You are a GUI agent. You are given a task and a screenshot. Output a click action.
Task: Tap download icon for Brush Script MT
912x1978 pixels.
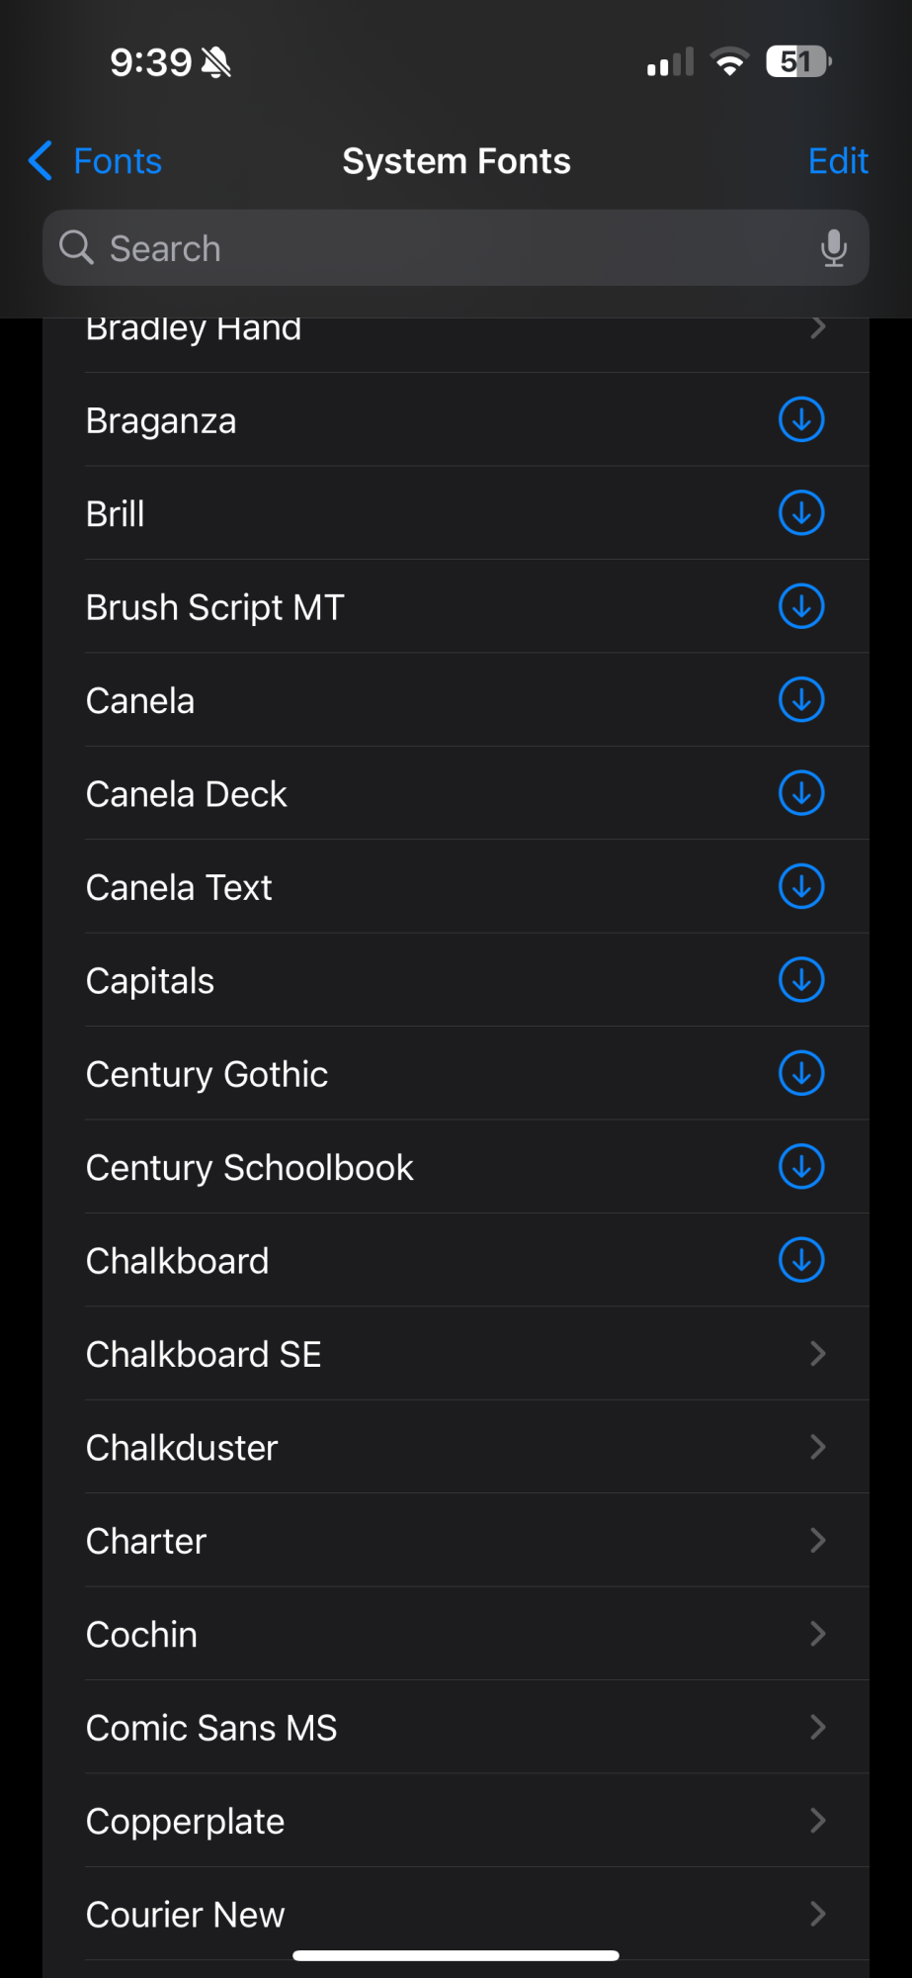pyautogui.click(x=801, y=606)
